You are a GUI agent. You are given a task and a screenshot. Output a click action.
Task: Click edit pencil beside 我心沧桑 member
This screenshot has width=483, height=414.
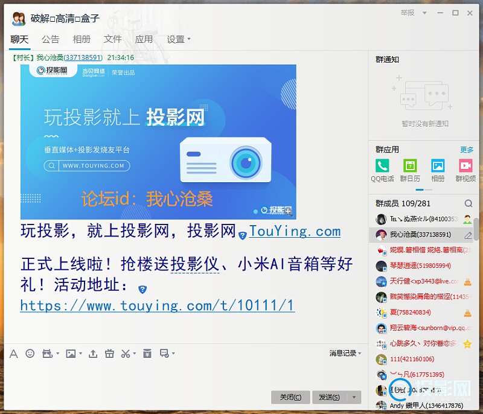[469, 236]
